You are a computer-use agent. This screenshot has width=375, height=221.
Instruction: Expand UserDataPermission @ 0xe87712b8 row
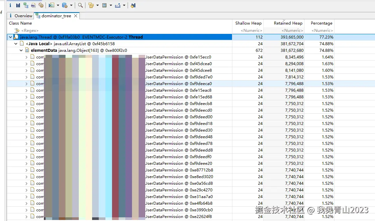[x=27, y=170]
